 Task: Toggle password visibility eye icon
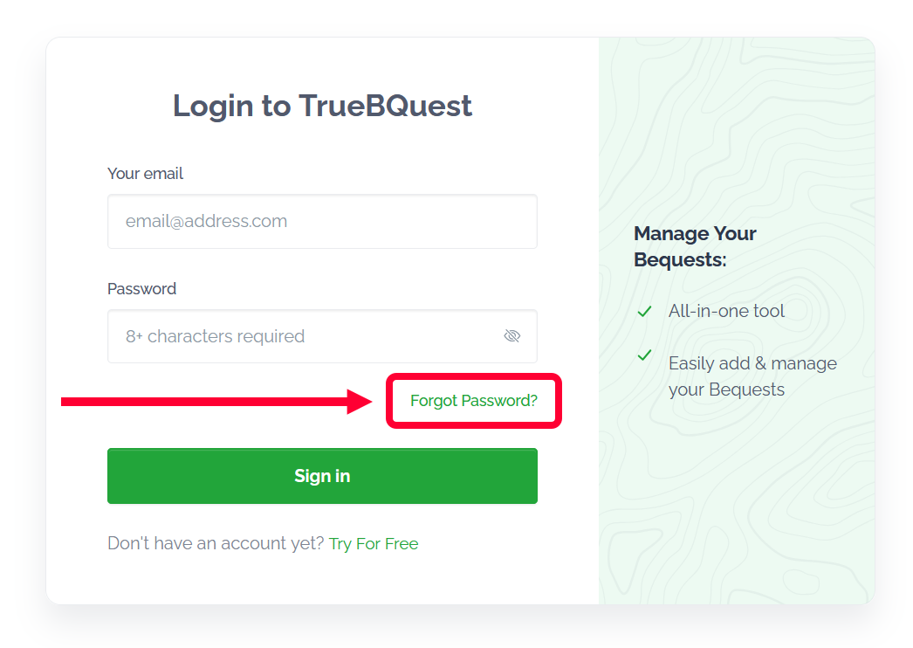[x=512, y=336]
